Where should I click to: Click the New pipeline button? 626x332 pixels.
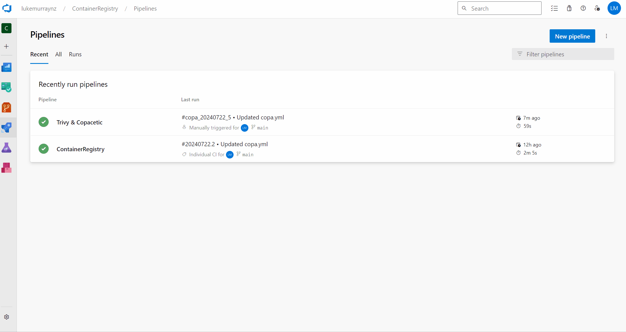573,36
